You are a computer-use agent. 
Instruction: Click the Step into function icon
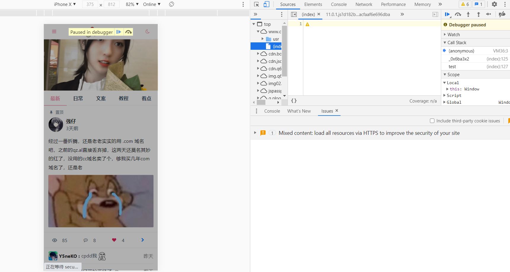click(468, 14)
